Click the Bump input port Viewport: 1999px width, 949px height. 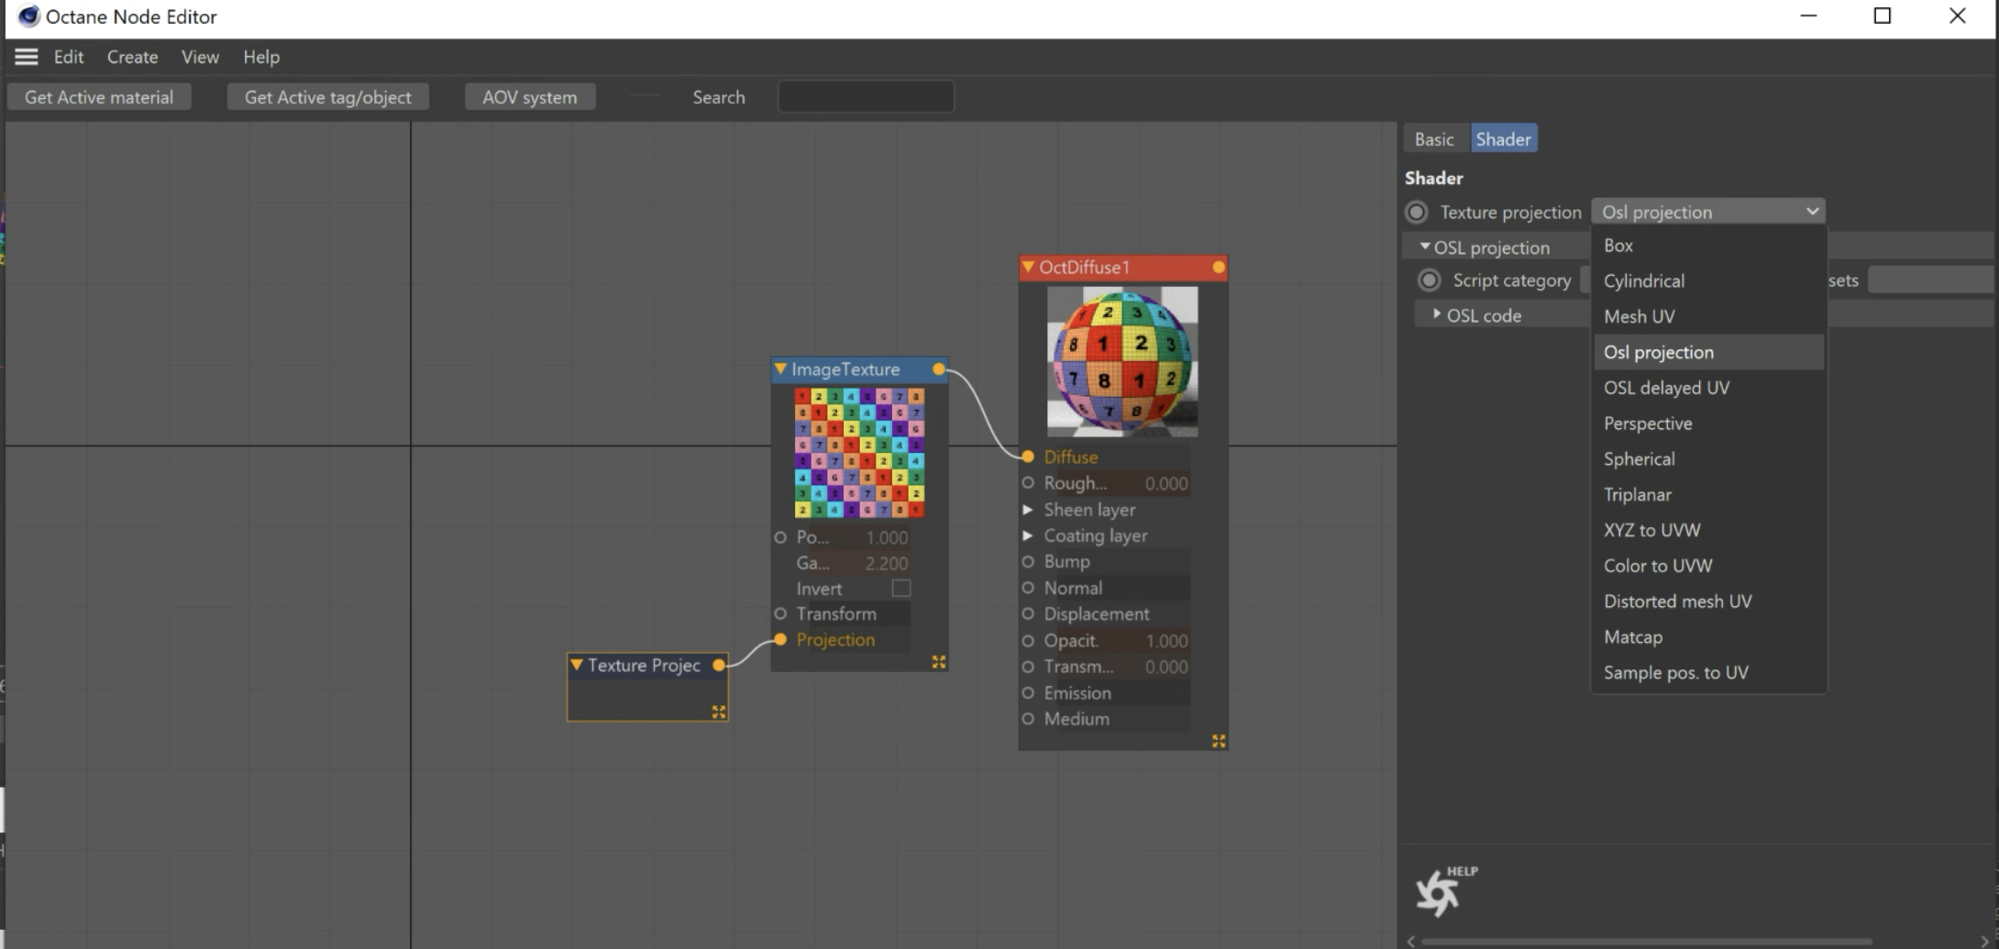tap(1028, 561)
